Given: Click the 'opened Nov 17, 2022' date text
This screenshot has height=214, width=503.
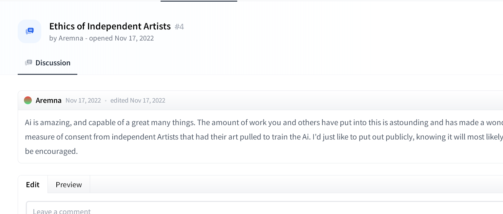Looking at the screenshot, I should [x=122, y=38].
